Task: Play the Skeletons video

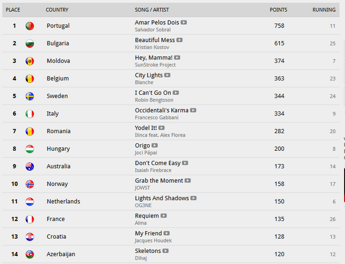Action: pos(165,251)
